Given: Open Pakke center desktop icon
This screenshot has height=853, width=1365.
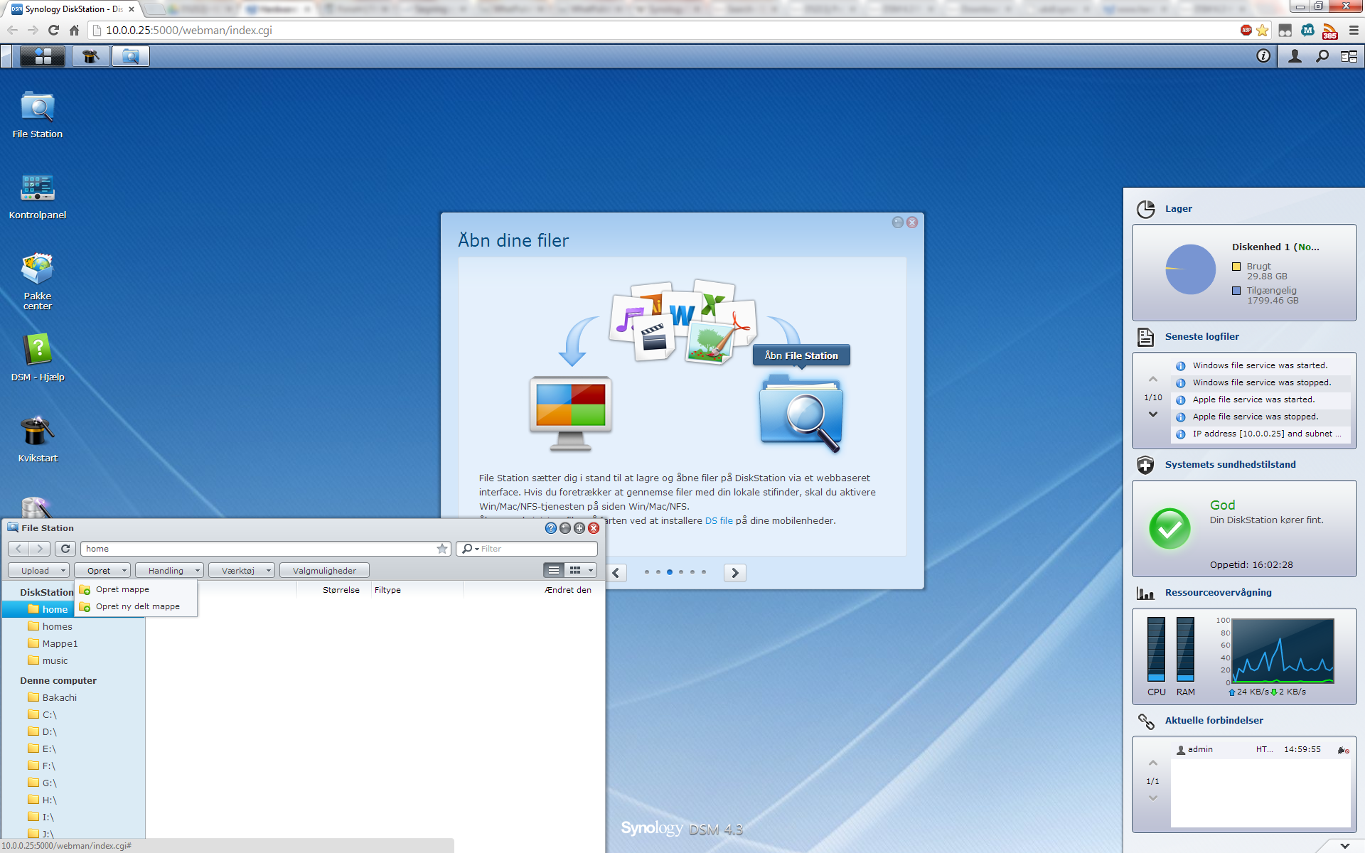Looking at the screenshot, I should 38,281.
